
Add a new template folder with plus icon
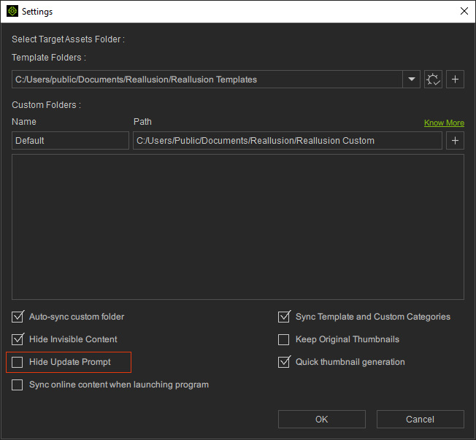tap(456, 79)
